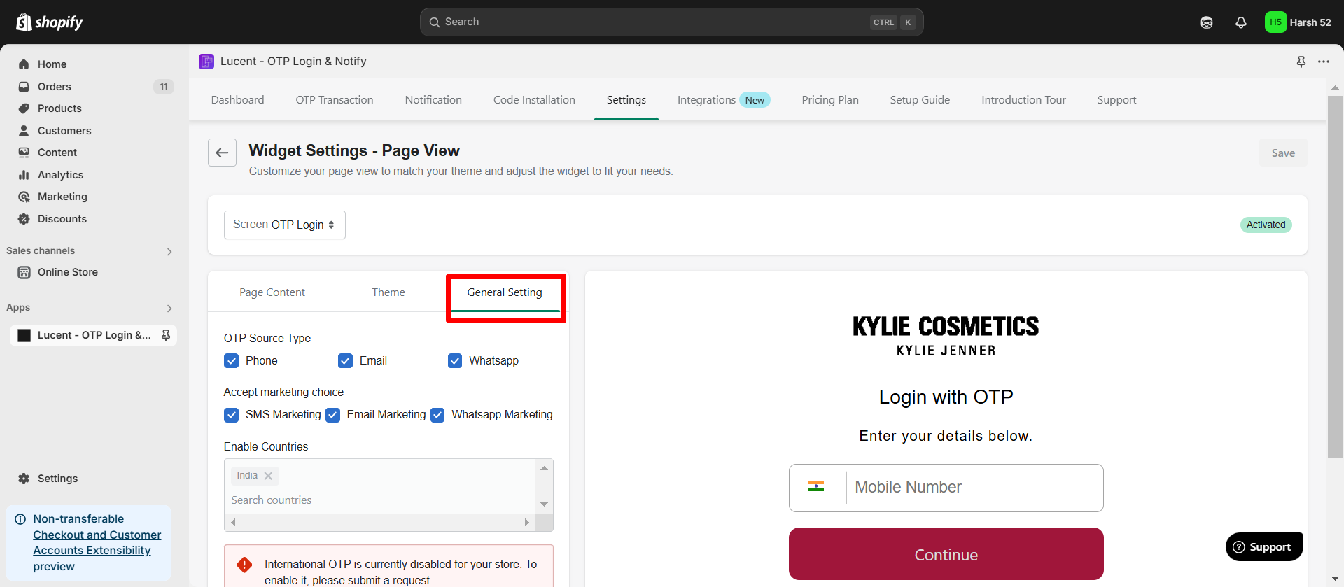Click Orders in the sidebar
Screen dimensions: 1344x587
55,87
